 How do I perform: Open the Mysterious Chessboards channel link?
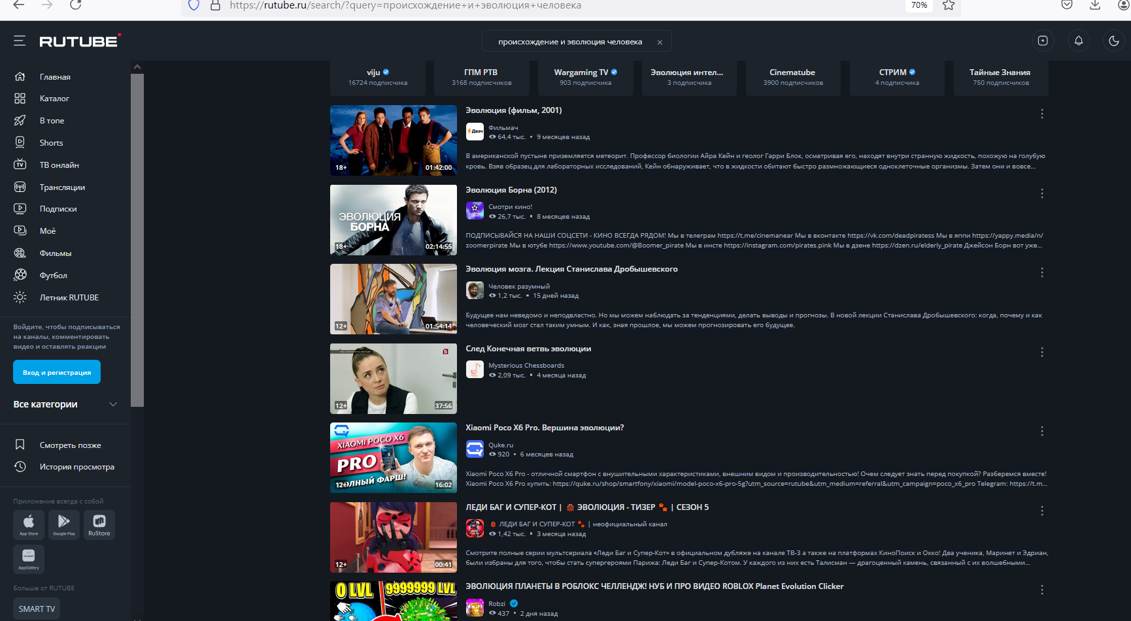pos(526,366)
